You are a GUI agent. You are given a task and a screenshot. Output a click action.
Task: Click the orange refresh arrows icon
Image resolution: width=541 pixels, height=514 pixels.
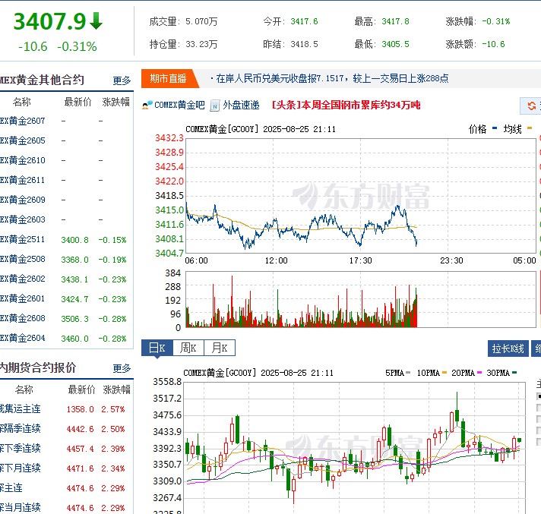coord(532,106)
